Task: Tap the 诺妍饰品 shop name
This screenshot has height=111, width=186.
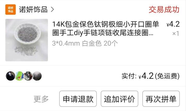Action: [33, 10]
